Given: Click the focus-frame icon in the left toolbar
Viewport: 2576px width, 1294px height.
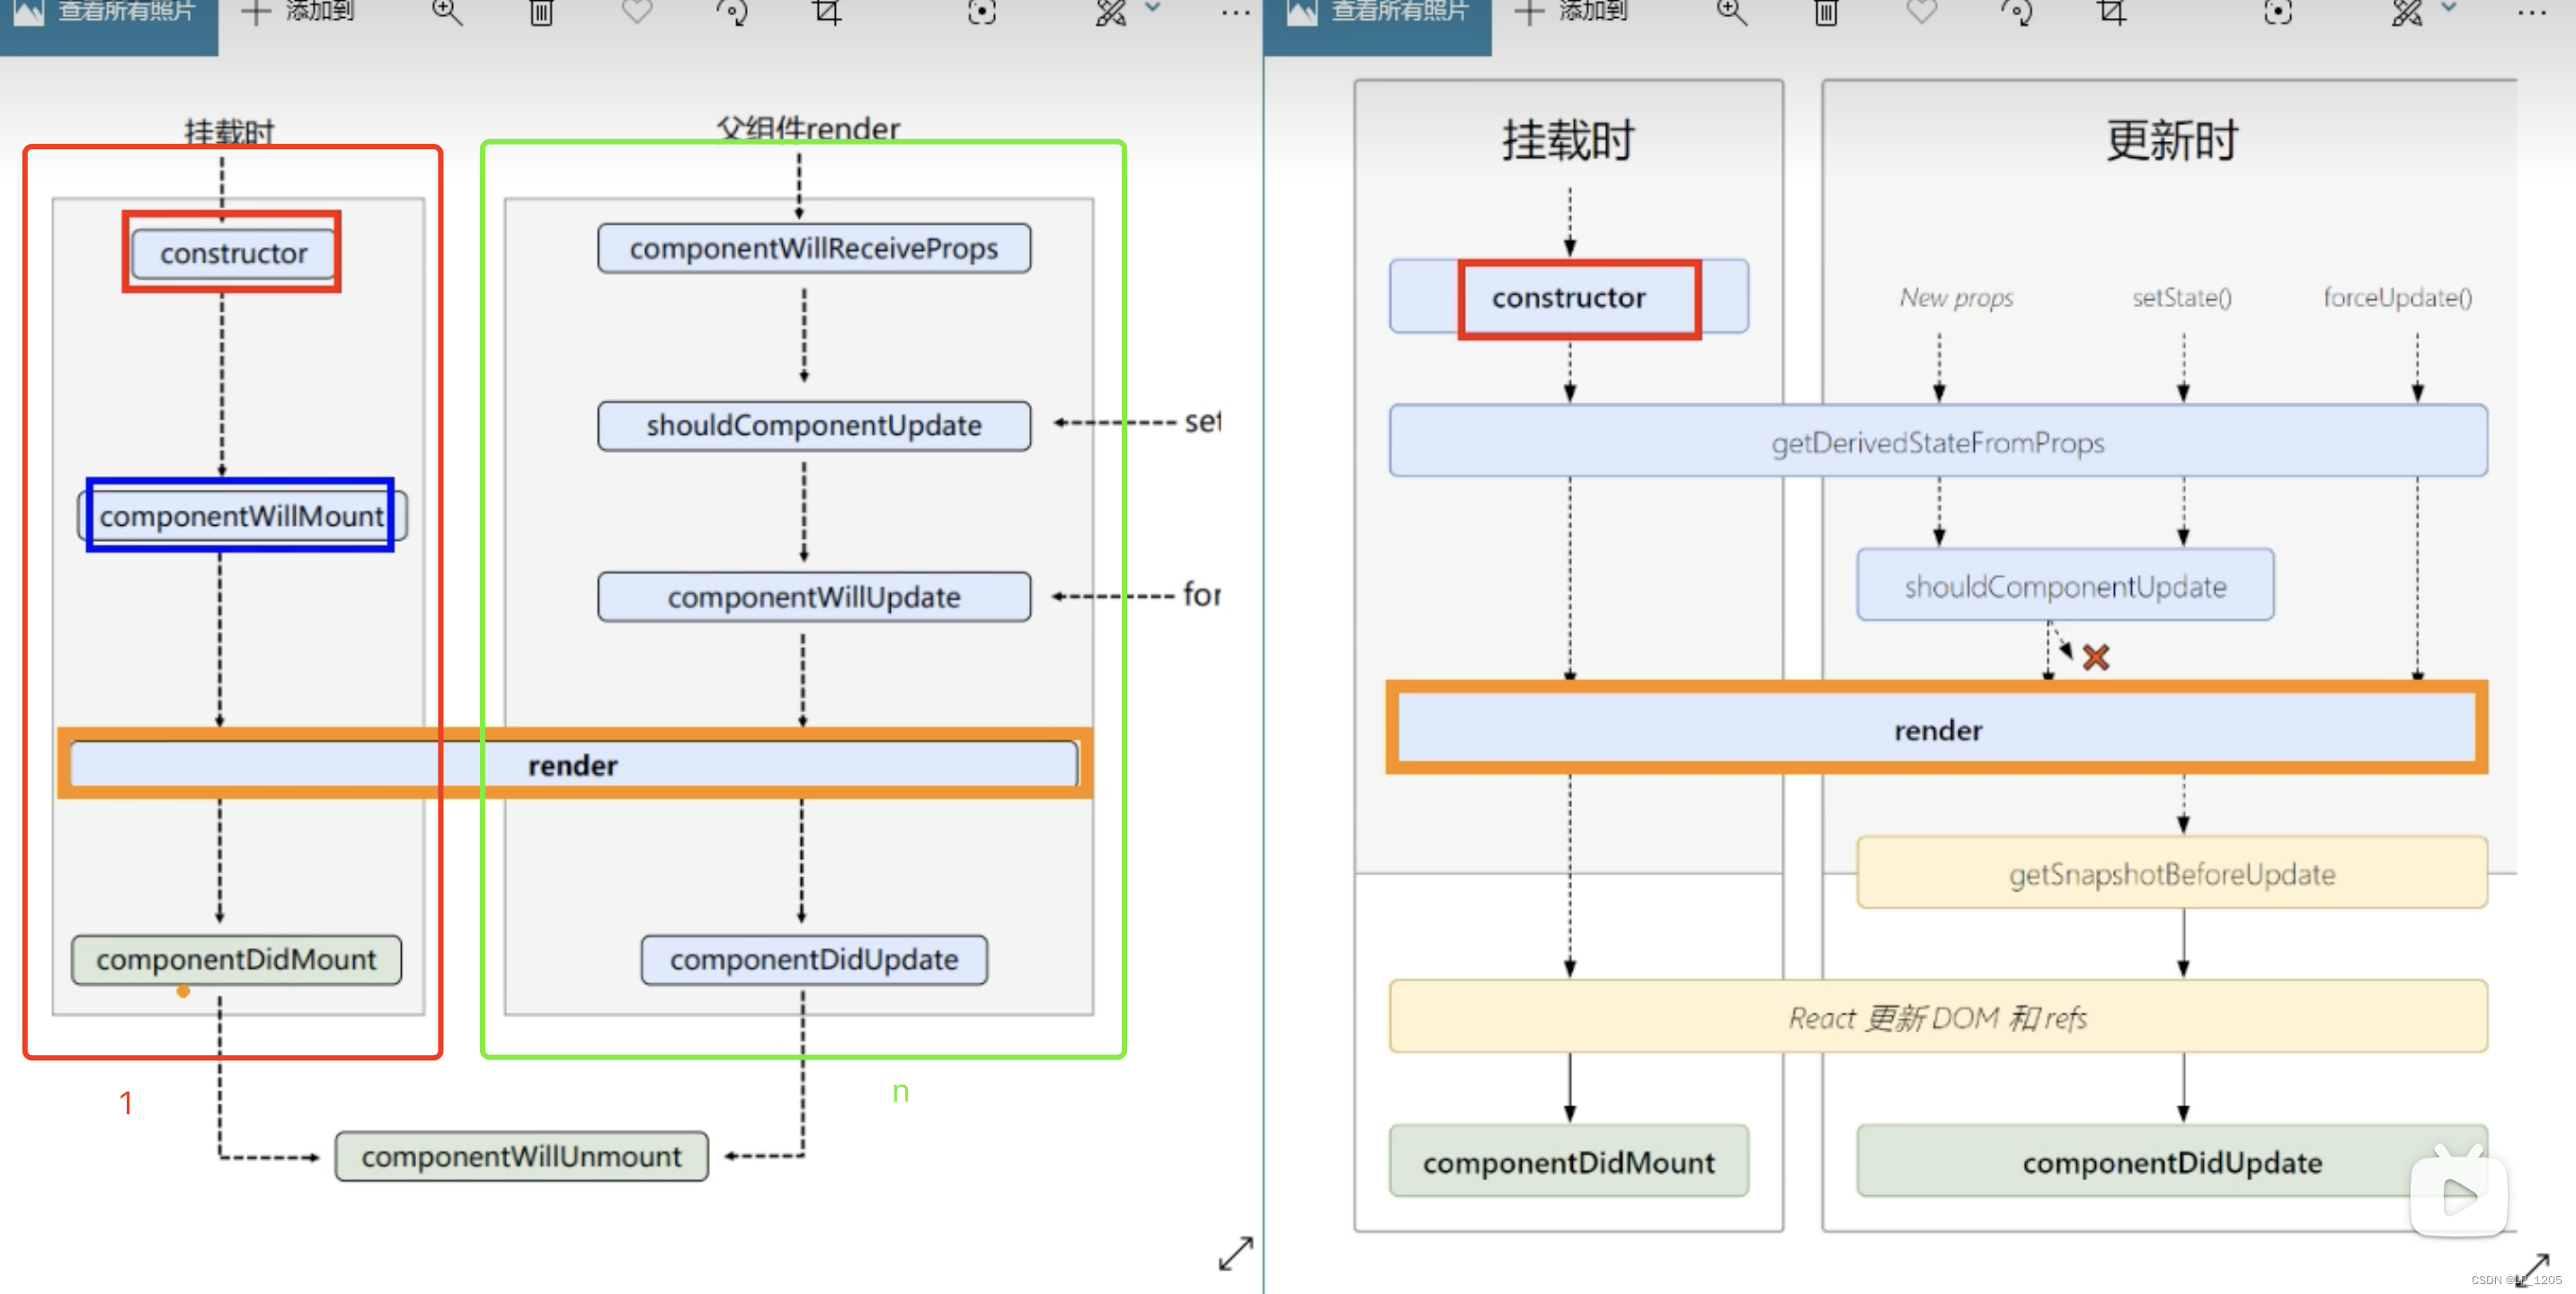Looking at the screenshot, I should 982,12.
